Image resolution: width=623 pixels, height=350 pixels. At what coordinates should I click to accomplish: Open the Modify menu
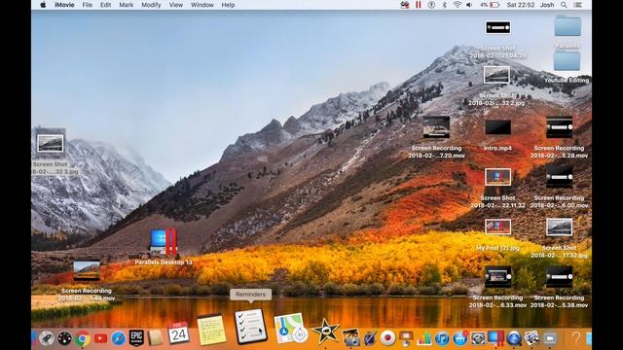coord(151,5)
